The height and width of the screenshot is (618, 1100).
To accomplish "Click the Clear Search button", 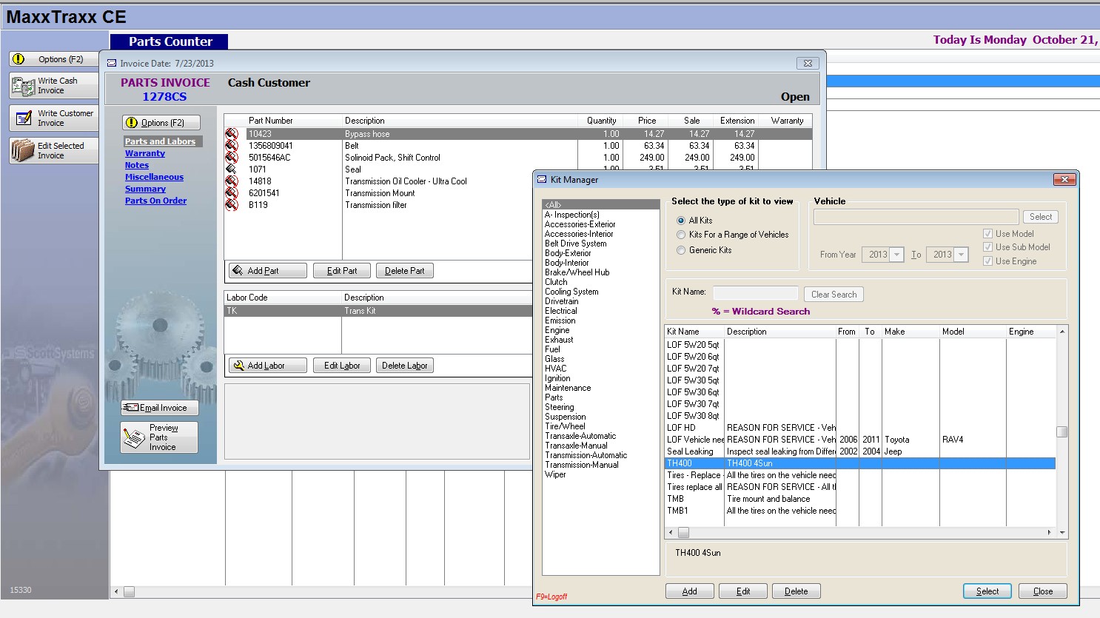I will pos(834,295).
